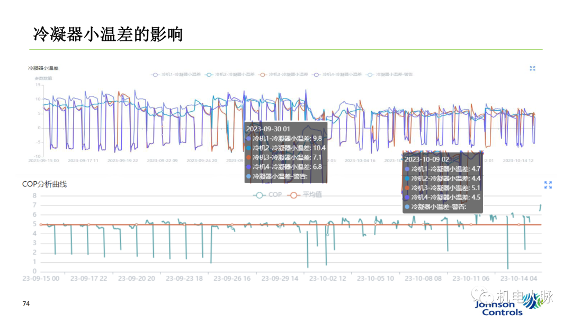The image size is (572, 322).
Task: Click the 2023-10-09 02 tooltip header
Action: tap(427, 159)
